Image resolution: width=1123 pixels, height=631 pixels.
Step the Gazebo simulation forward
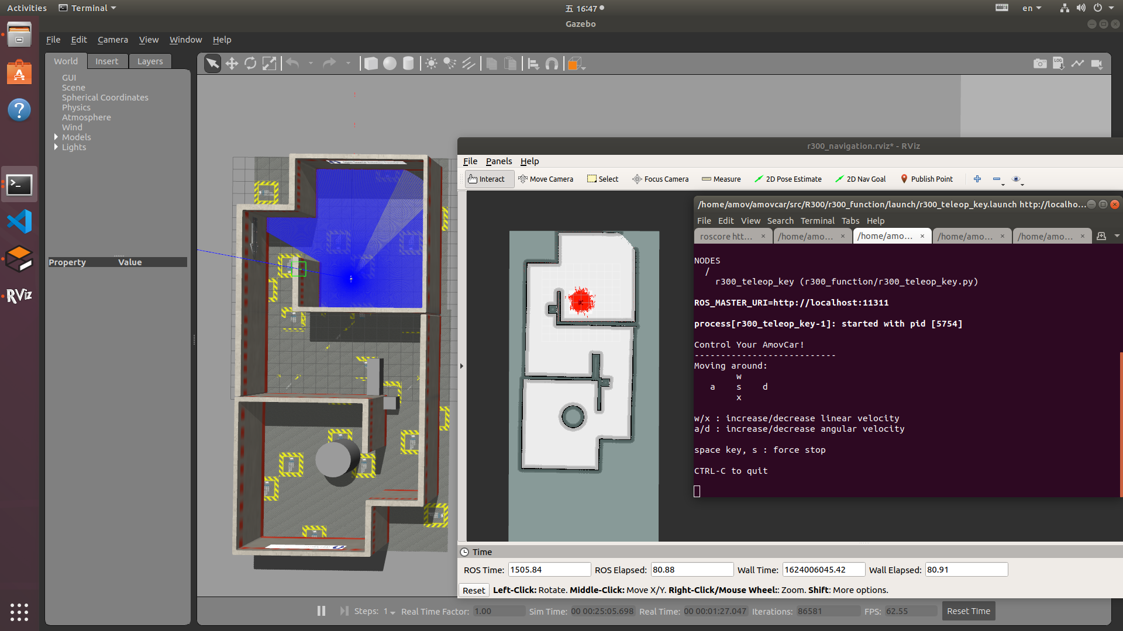(344, 611)
